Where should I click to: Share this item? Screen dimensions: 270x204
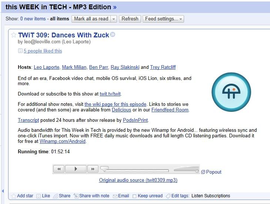point(62,196)
